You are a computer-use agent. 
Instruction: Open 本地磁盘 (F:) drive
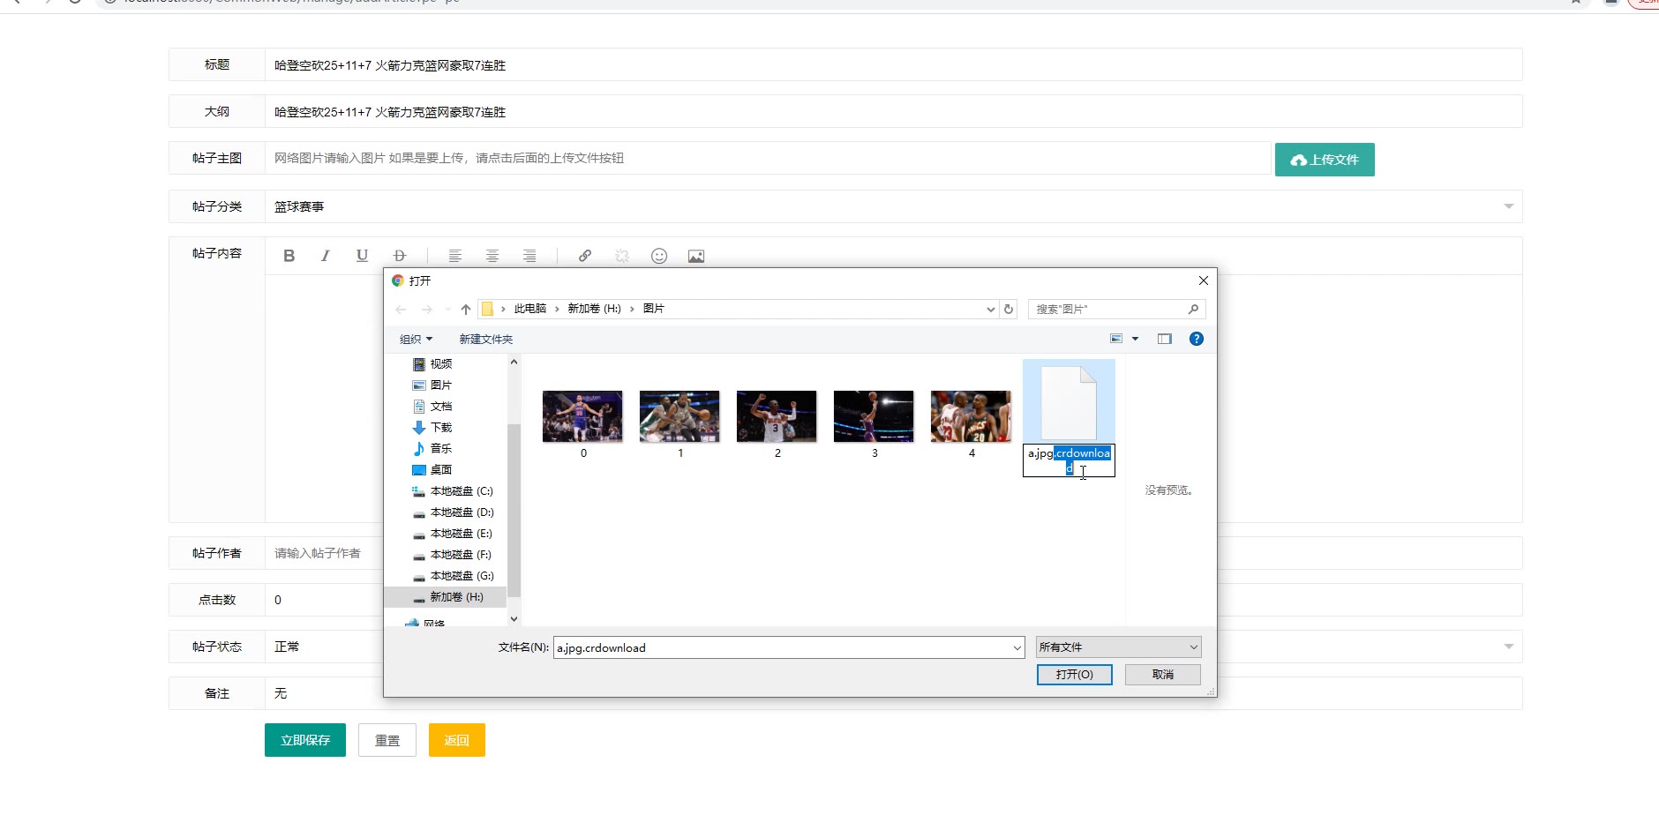461,555
